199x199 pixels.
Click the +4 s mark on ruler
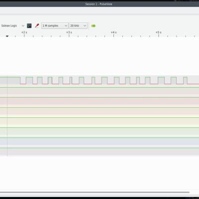113,32
